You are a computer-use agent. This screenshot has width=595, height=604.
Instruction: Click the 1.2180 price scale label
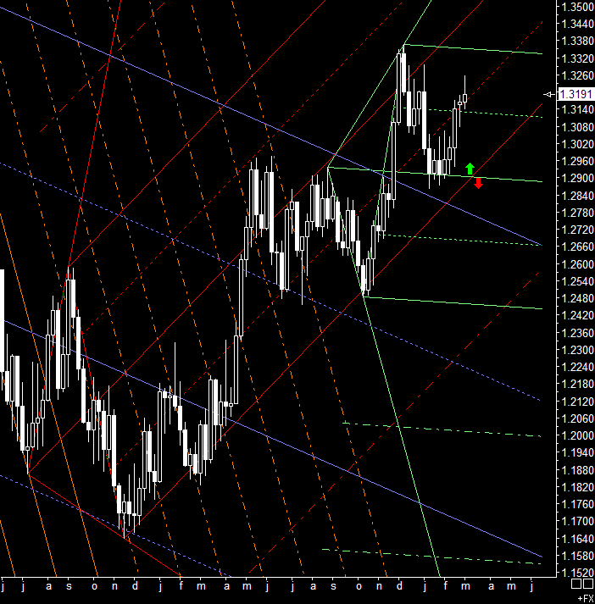click(x=577, y=384)
